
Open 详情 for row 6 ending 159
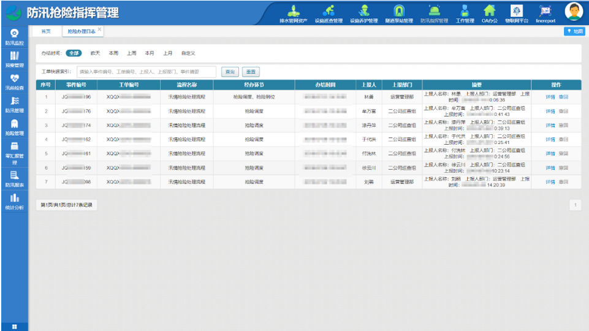coord(550,167)
